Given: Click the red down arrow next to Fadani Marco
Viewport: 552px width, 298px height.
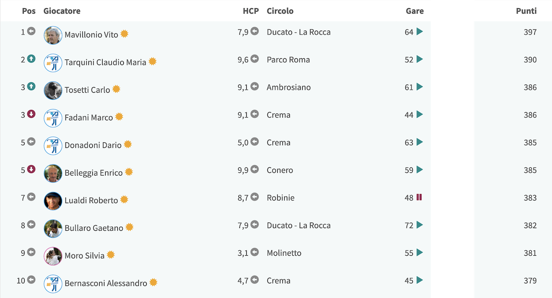Looking at the screenshot, I should pos(31,114).
